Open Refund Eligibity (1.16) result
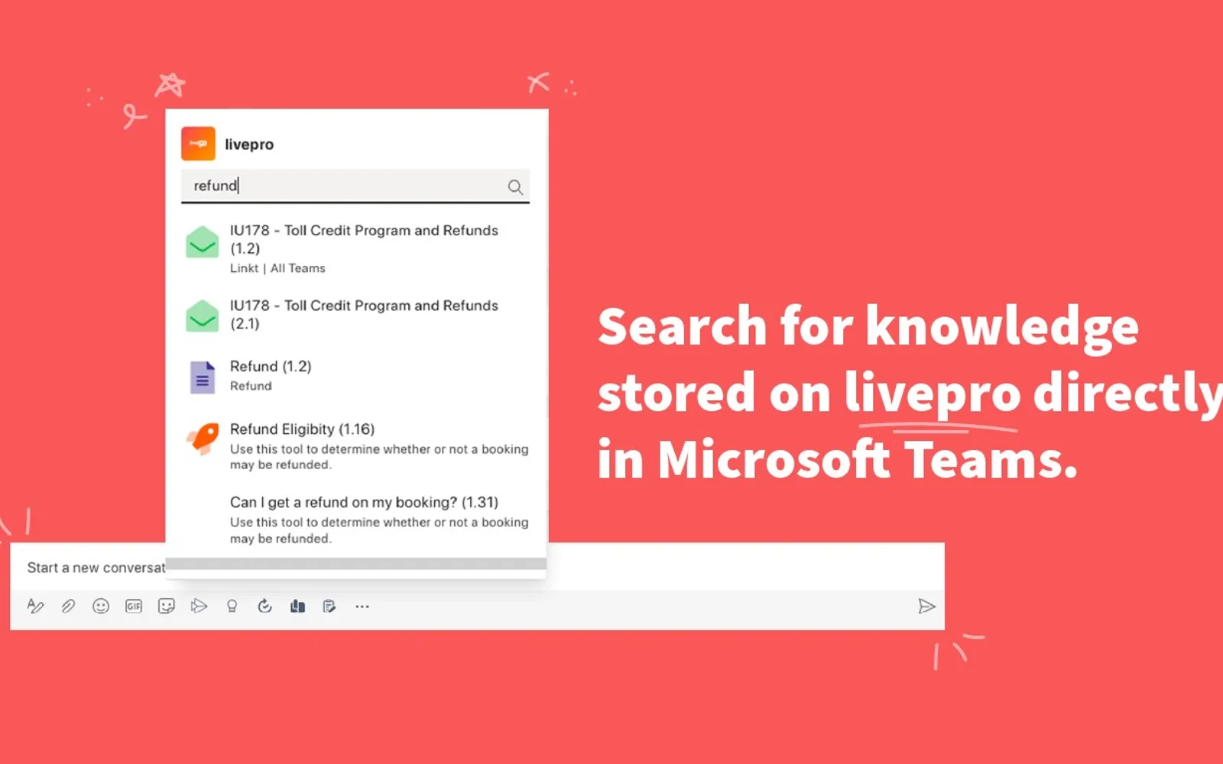Viewport: 1223px width, 764px height. coord(356,446)
